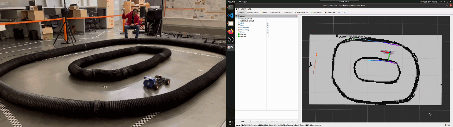Close the Displays panel
The image size is (453, 127).
tap(297, 16)
